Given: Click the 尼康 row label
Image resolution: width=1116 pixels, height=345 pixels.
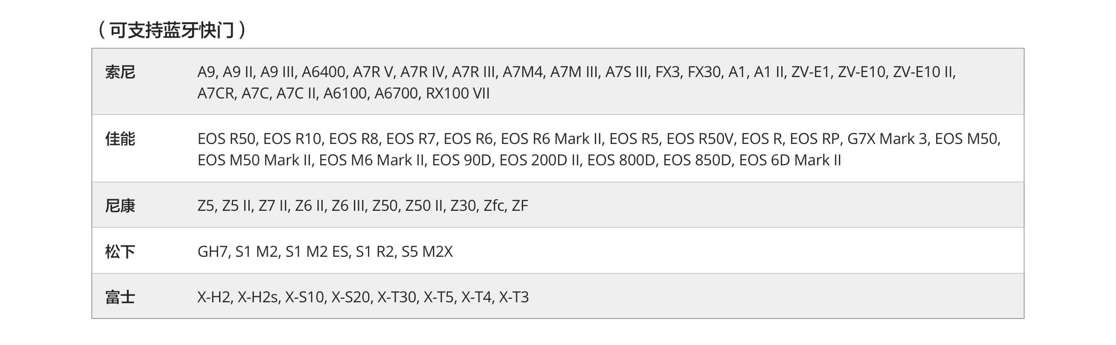Looking at the screenshot, I should pyautogui.click(x=120, y=206).
